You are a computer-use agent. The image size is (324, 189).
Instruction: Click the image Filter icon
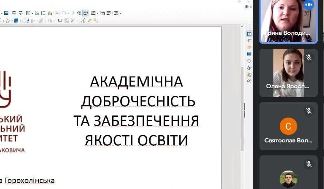point(73,20)
